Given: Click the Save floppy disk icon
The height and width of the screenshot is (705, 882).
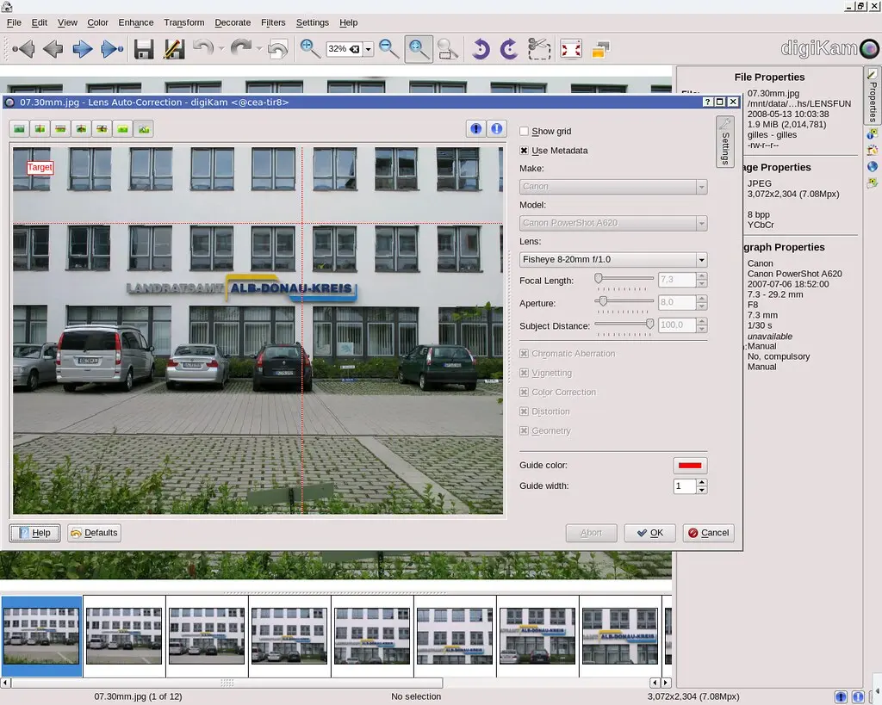Looking at the screenshot, I should (x=144, y=49).
